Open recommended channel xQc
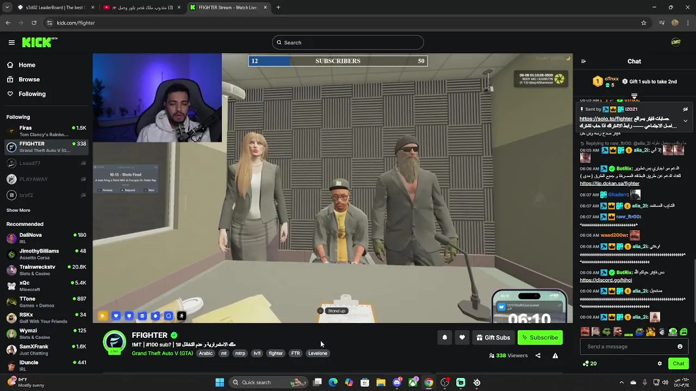 [x=46, y=286]
